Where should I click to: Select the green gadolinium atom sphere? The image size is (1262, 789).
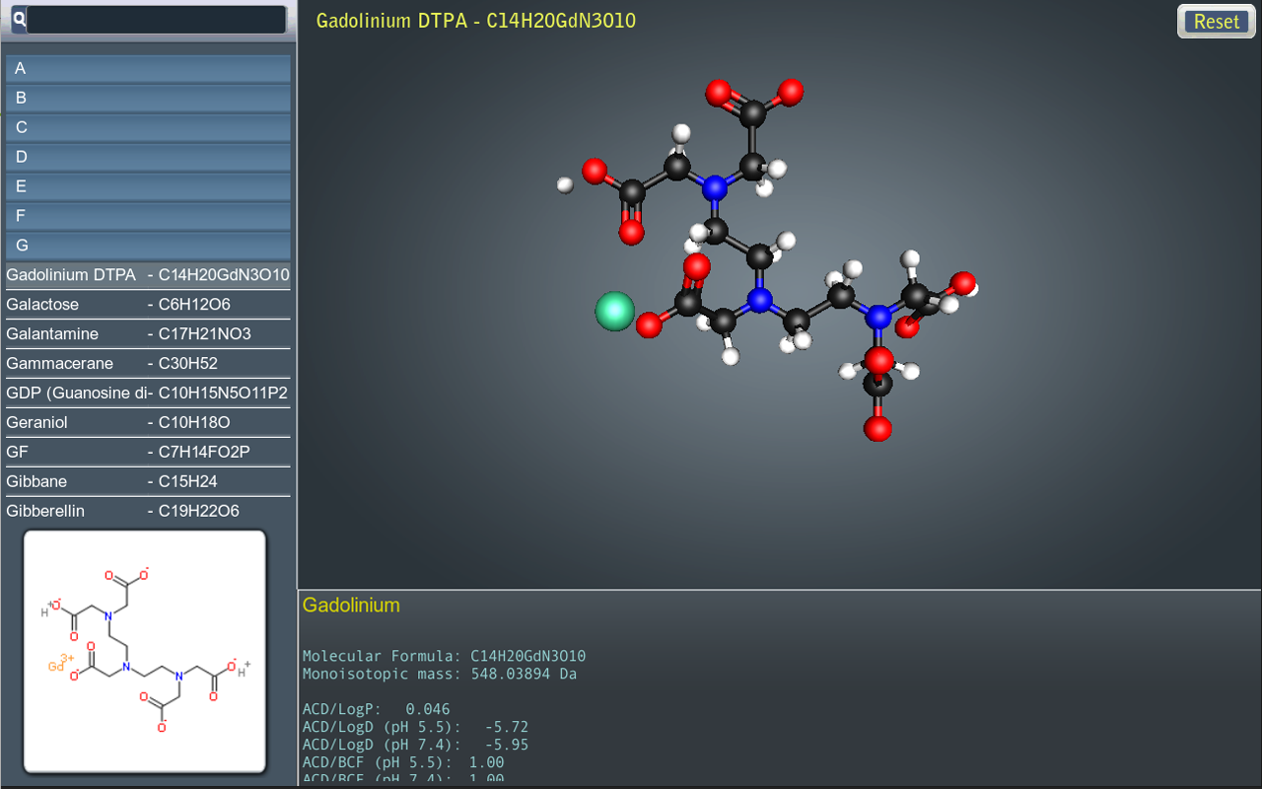tap(614, 312)
